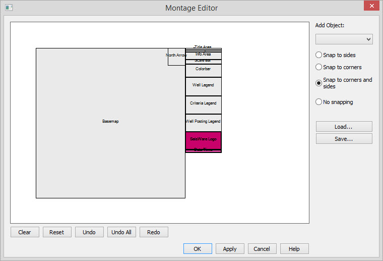The image size is (383, 261).
Task: Select Snap to corners option
Action: pos(318,67)
